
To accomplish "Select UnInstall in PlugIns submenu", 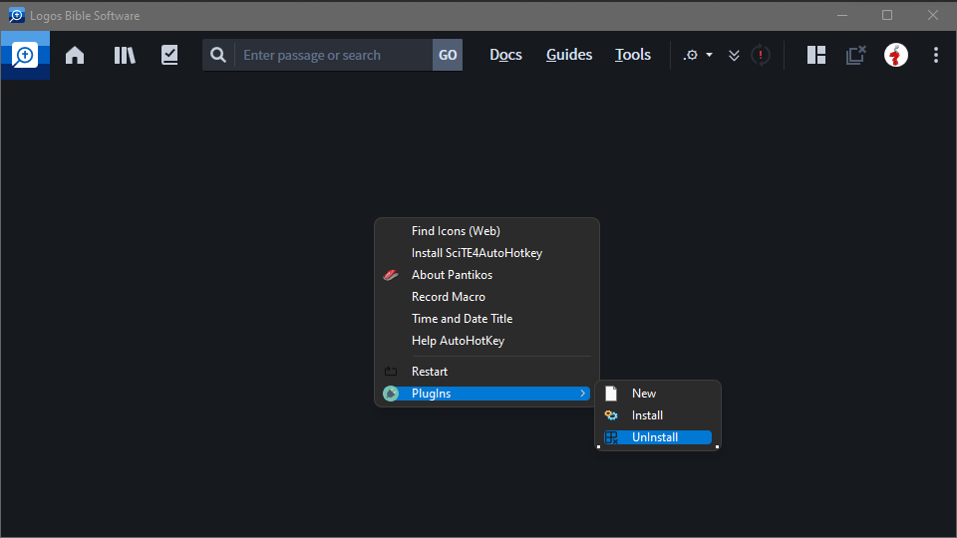I will 658,437.
